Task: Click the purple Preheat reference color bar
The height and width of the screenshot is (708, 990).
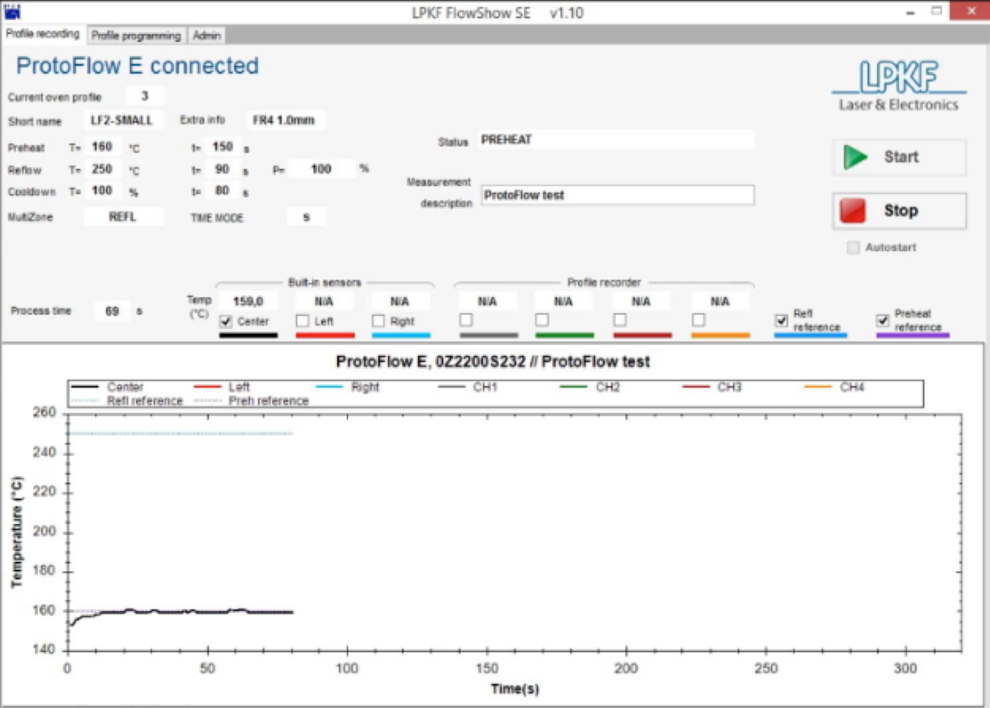Action: pos(913,335)
